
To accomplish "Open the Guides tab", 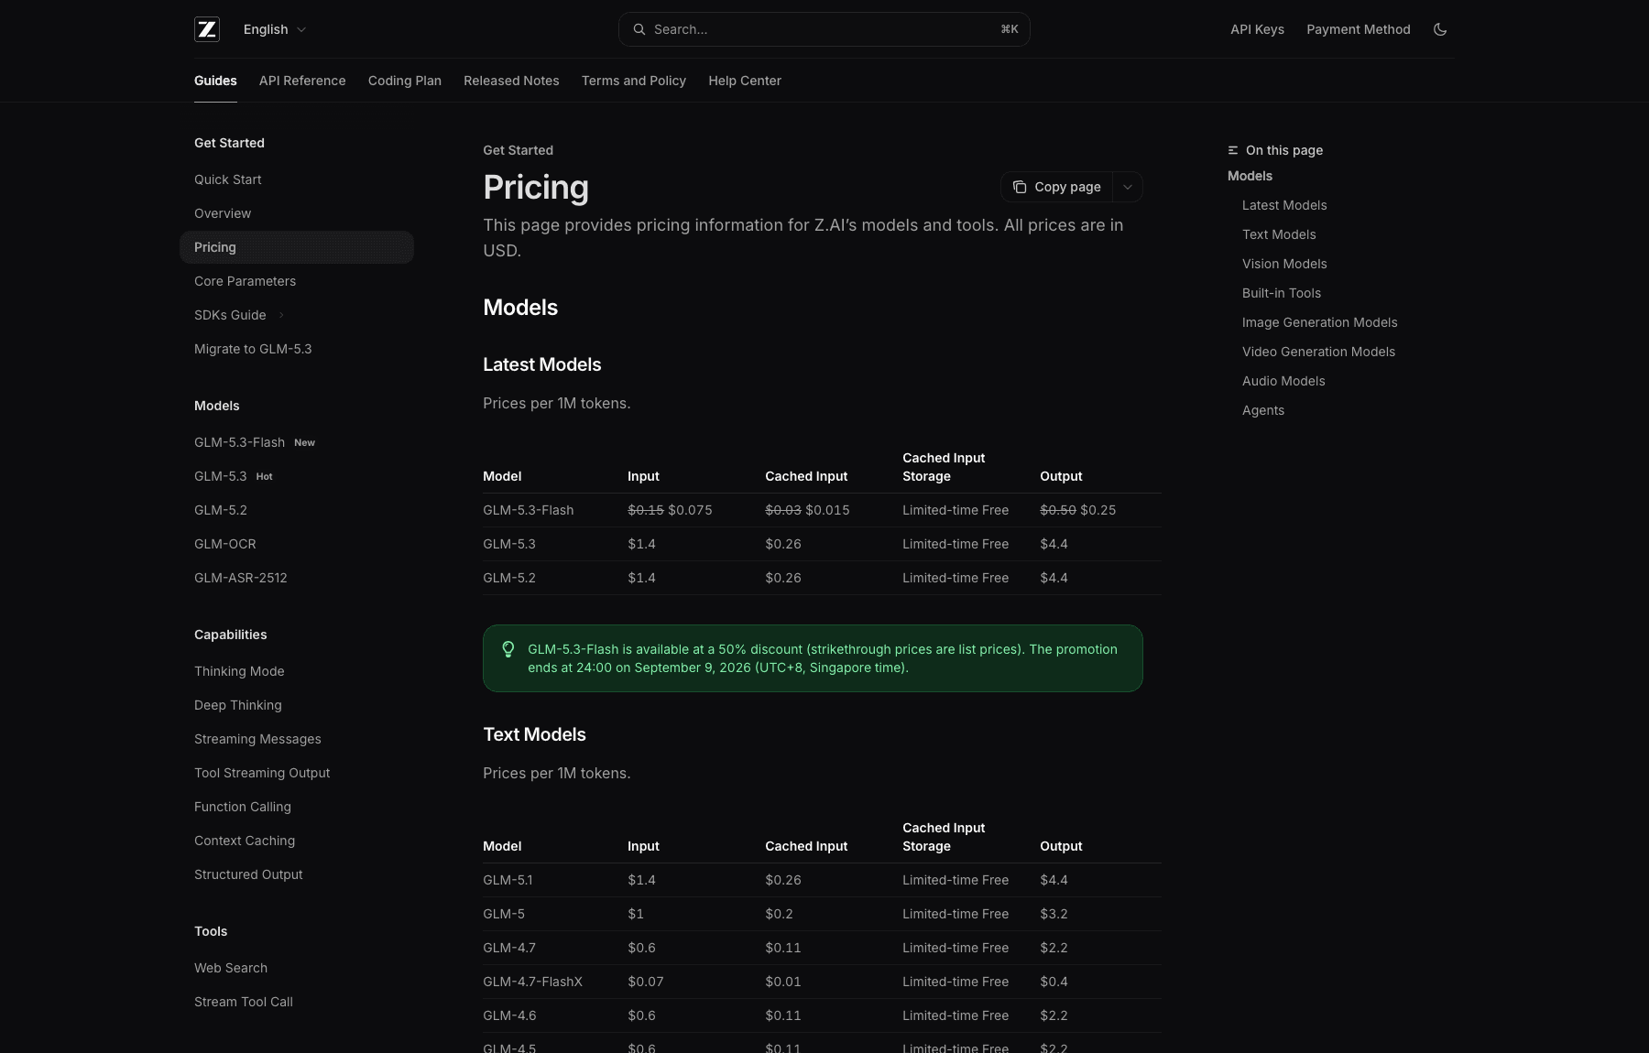I will 215,81.
